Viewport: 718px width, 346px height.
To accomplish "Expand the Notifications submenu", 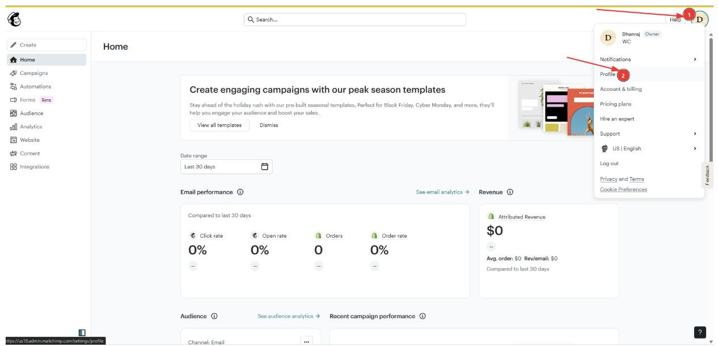I will point(649,60).
